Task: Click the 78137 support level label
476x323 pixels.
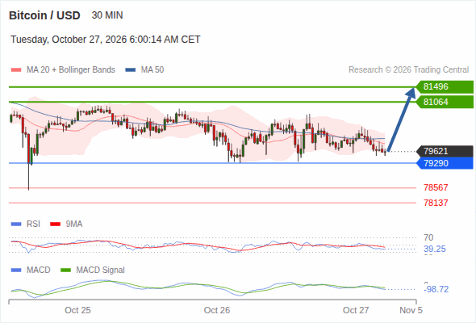Action: [x=436, y=203]
